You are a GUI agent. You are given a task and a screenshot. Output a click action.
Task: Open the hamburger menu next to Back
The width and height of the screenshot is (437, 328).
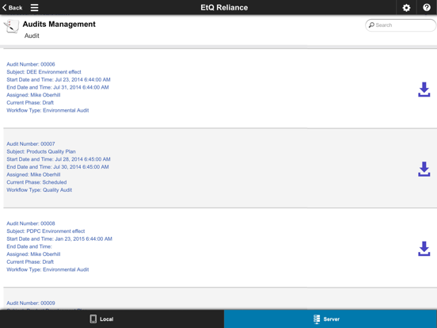[34, 8]
